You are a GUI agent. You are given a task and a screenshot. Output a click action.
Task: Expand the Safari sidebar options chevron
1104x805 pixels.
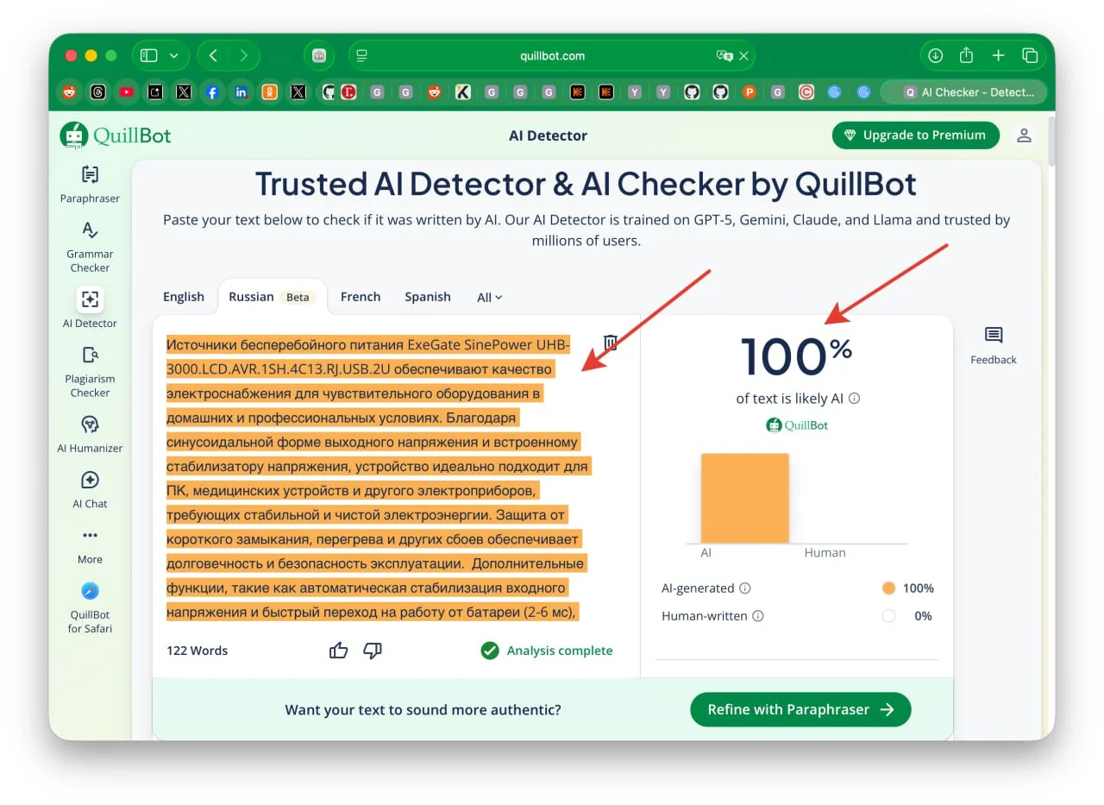pos(174,56)
